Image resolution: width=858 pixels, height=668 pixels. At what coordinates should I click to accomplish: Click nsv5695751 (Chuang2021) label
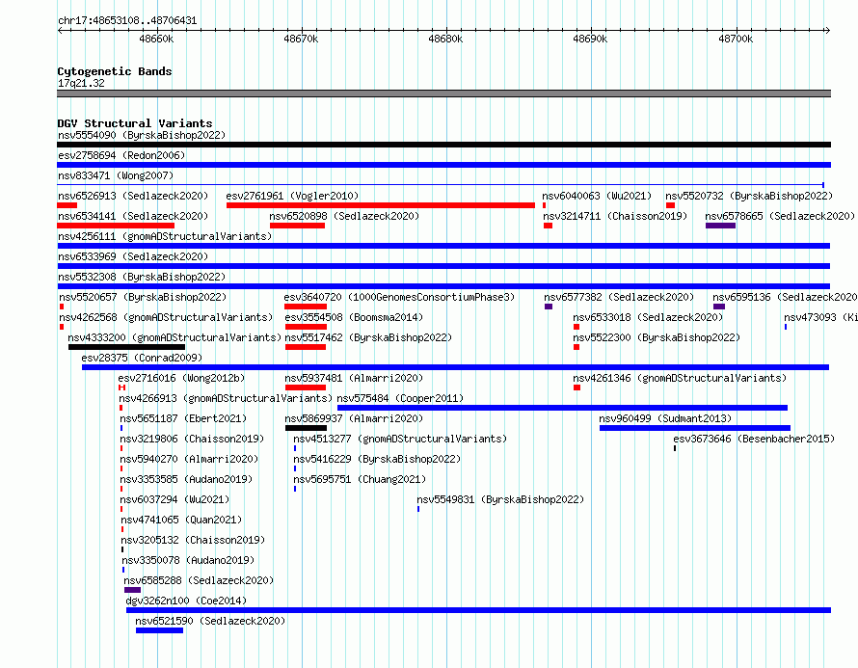point(360,479)
